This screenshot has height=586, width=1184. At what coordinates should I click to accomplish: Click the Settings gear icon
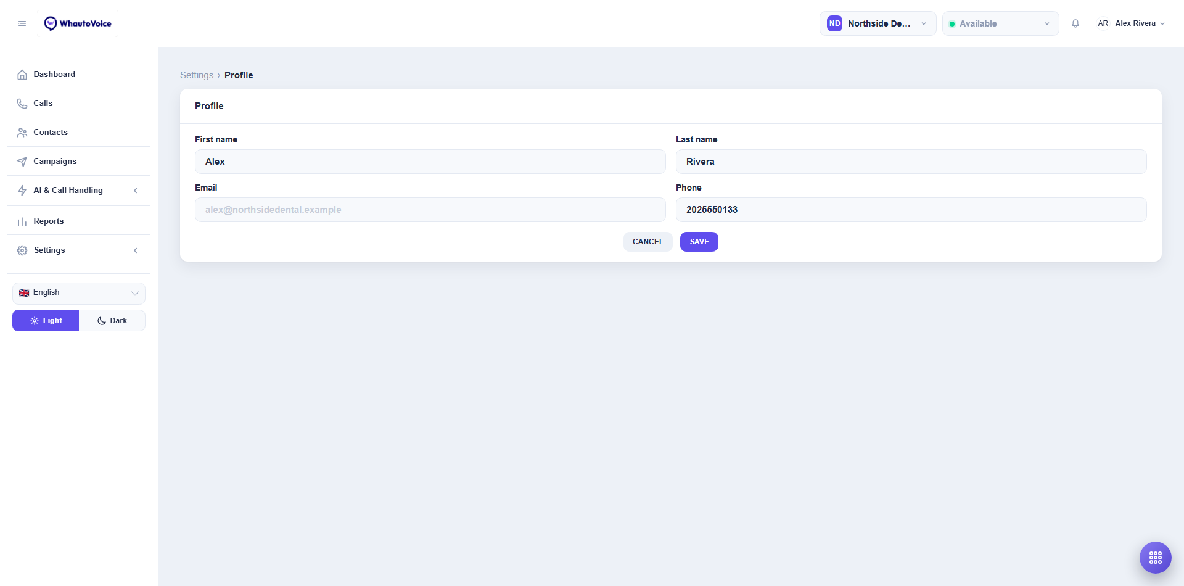point(22,250)
